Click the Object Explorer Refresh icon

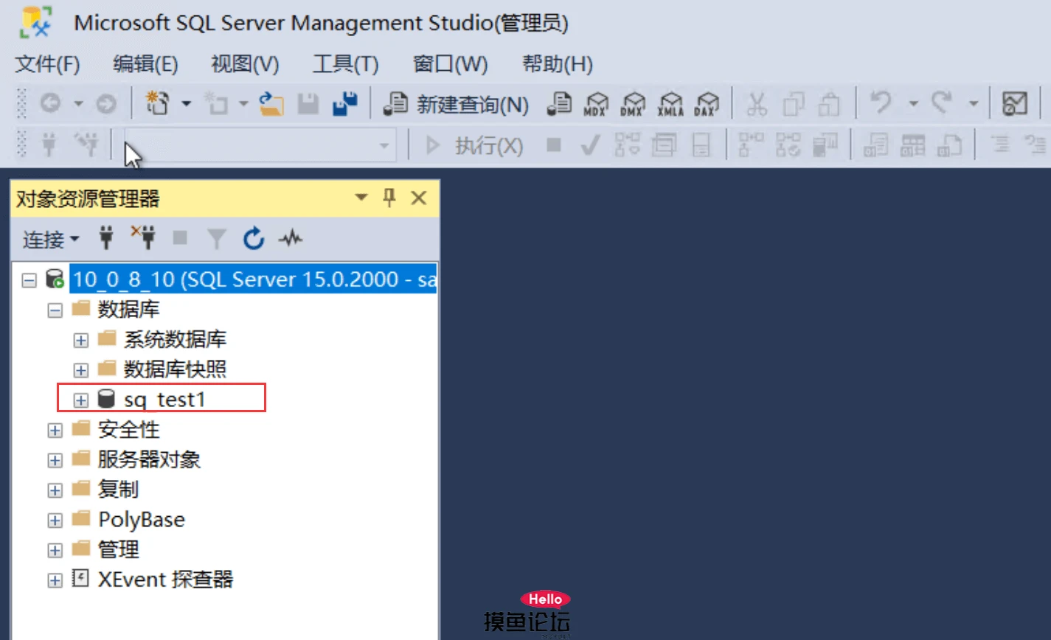pyautogui.click(x=254, y=238)
